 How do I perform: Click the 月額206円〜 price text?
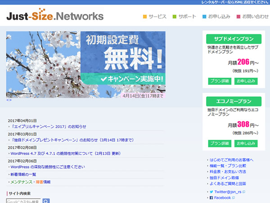click(x=243, y=62)
